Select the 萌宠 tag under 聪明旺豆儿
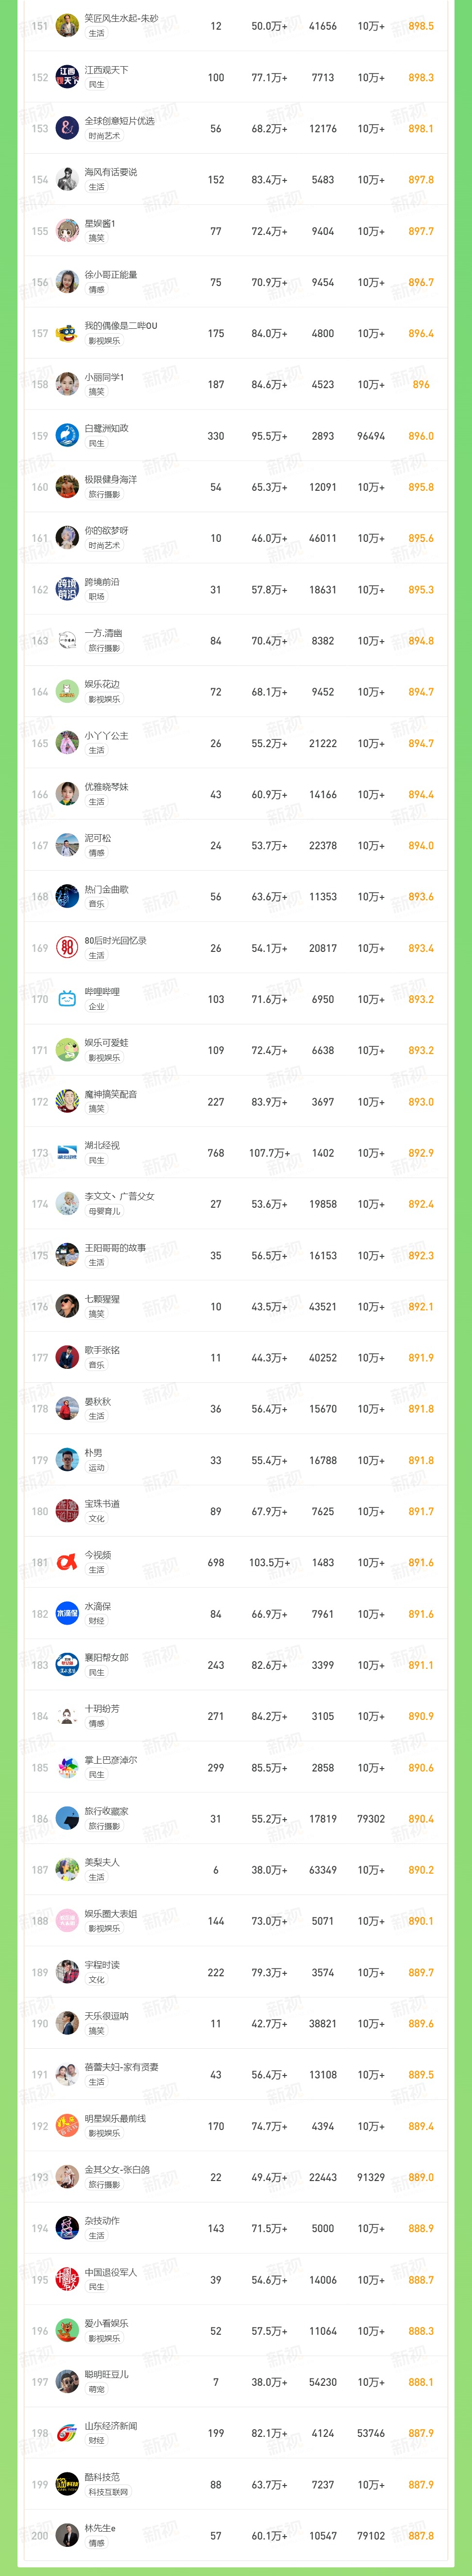 pos(97,2390)
